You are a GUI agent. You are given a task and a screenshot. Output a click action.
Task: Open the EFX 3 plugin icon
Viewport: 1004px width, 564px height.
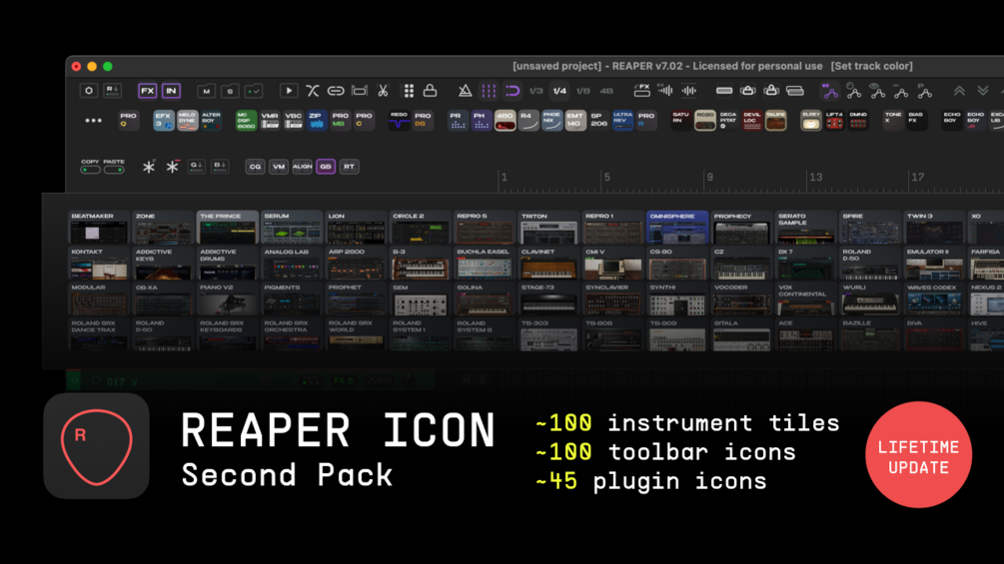164,120
